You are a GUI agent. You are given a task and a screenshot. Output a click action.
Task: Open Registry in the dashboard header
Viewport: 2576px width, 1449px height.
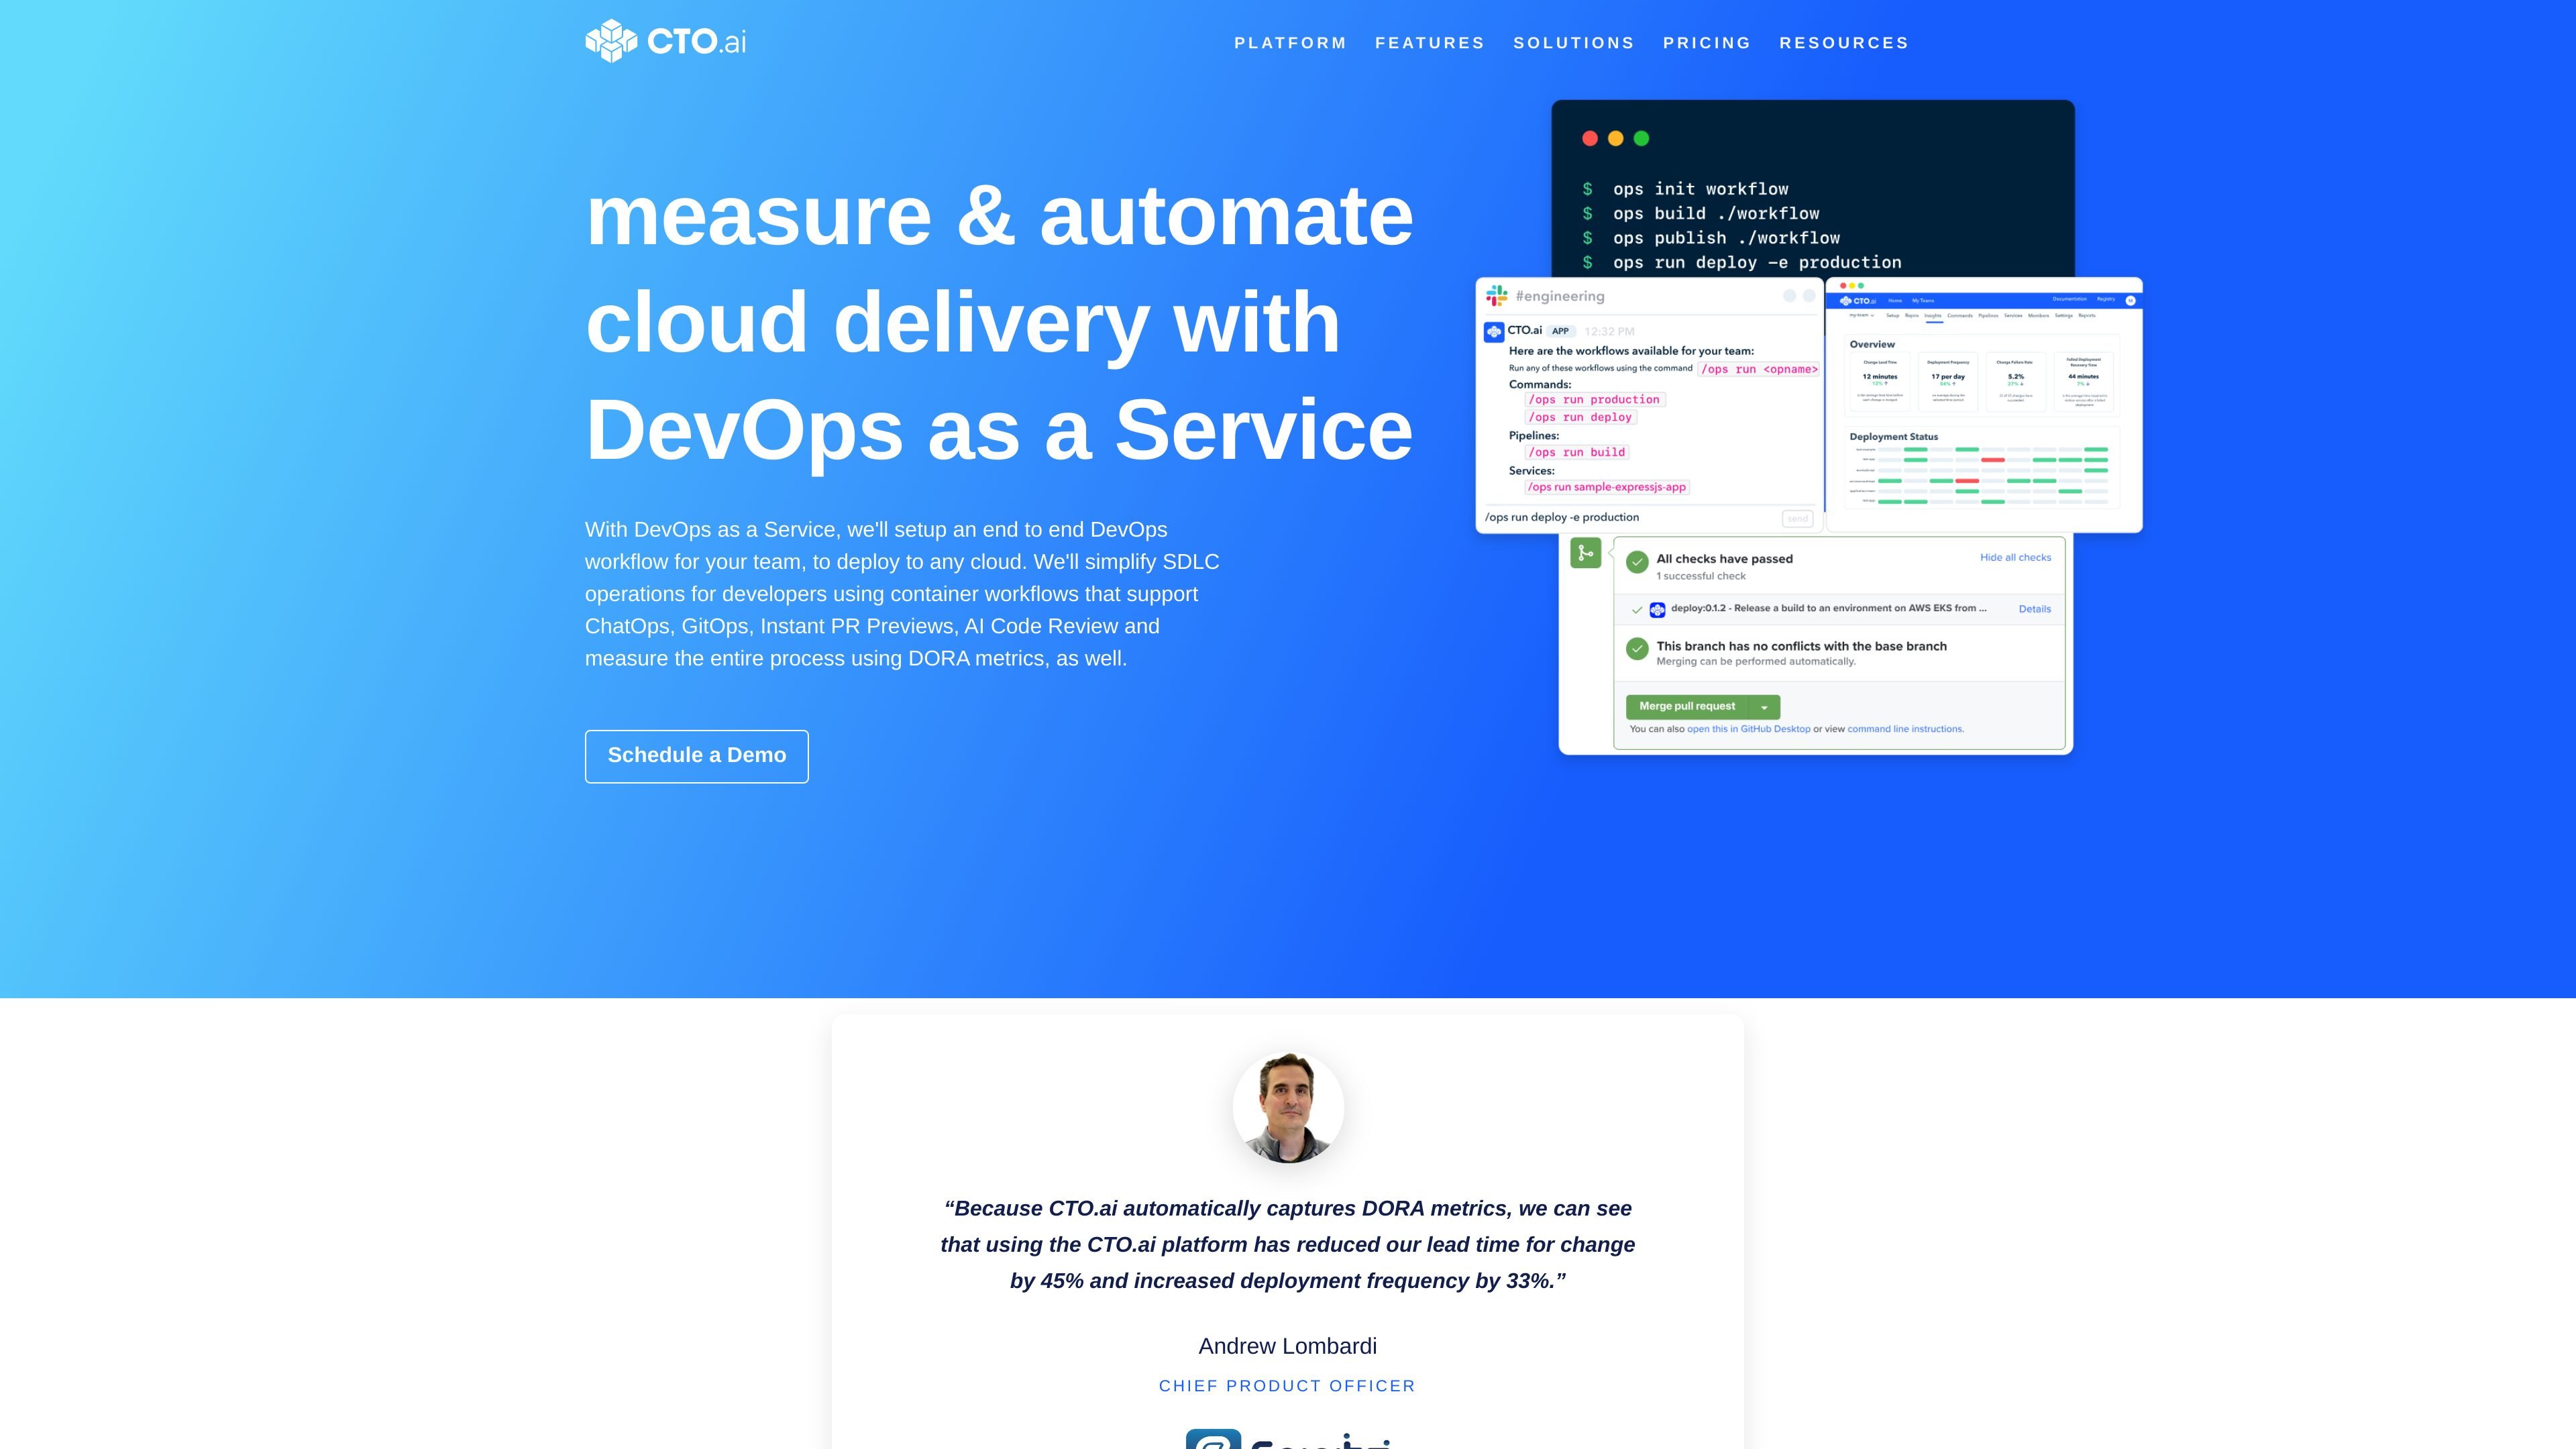[x=2105, y=299]
